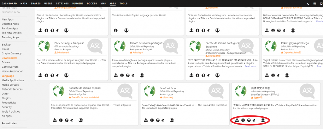Switch to the DOCKER tab

(x=92, y=3)
